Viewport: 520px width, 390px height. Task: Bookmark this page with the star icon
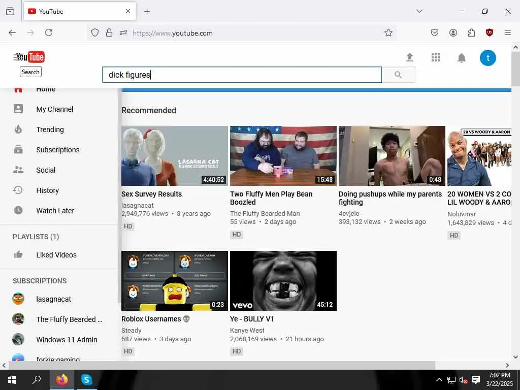(388, 33)
